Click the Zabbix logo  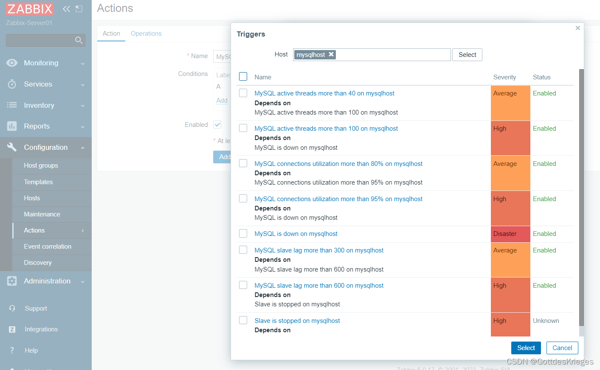point(30,9)
